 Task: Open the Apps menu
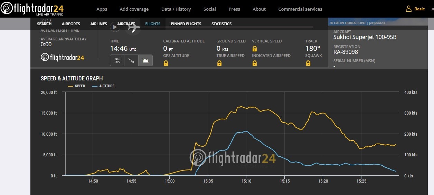pyautogui.click(x=102, y=9)
